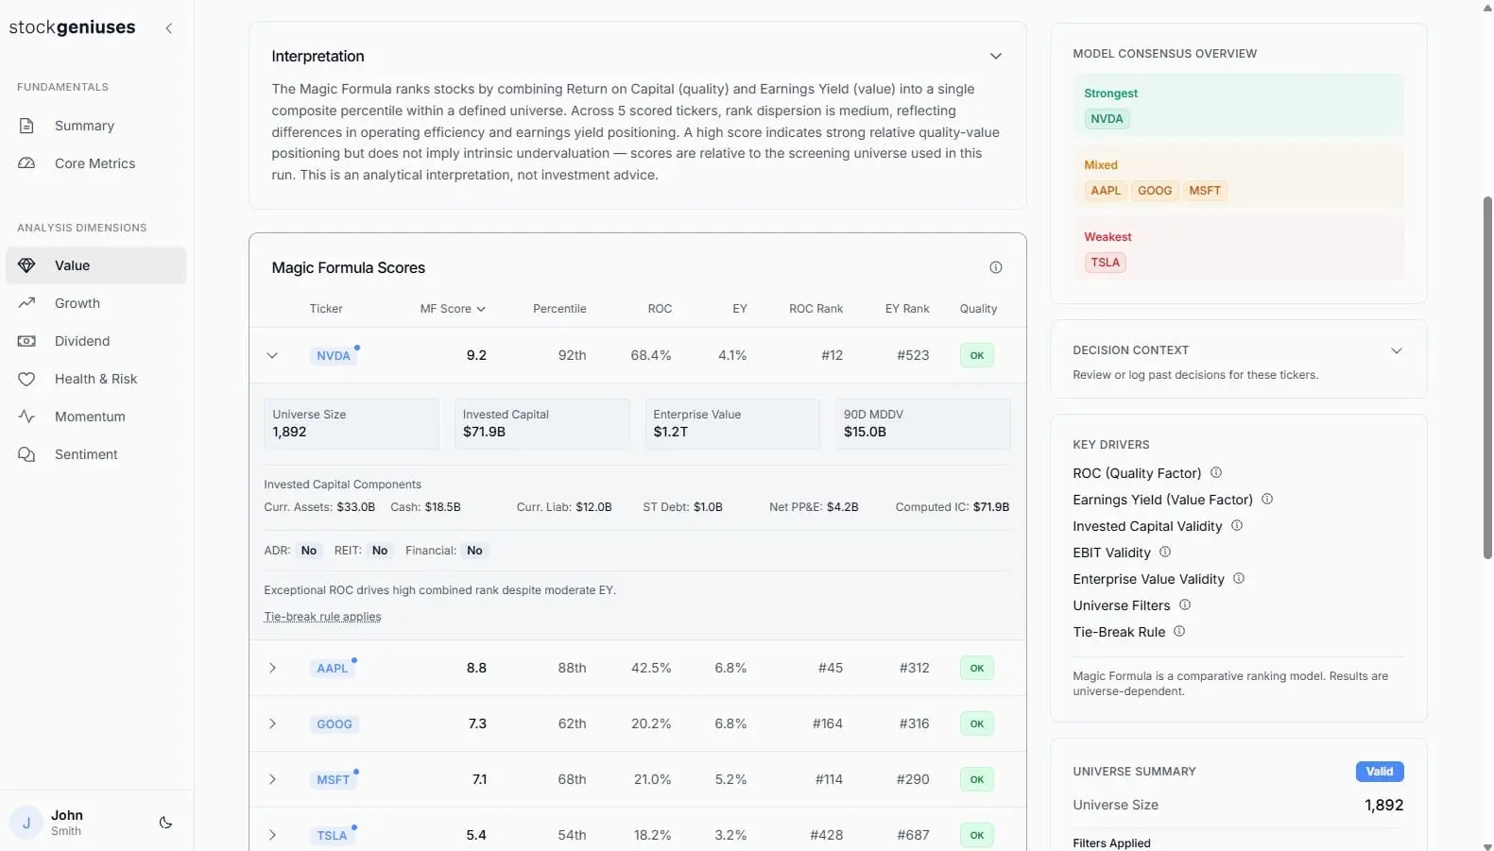The image size is (1494, 851).
Task: Show info for Earnings Yield (Value Factor)
Action: pyautogui.click(x=1267, y=499)
